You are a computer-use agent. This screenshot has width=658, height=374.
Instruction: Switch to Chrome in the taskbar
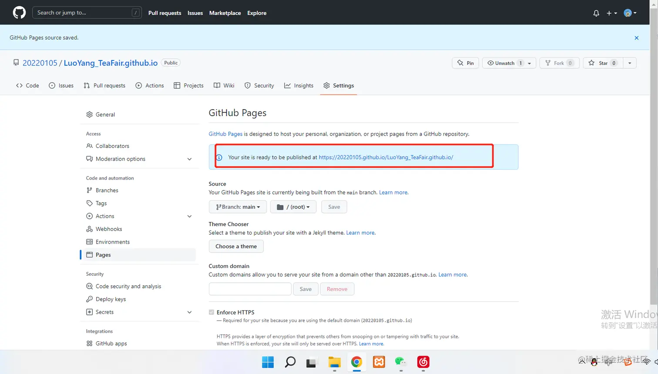356,362
